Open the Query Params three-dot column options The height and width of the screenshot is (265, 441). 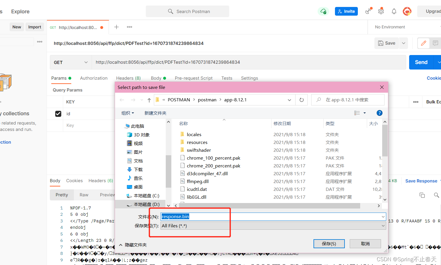(416, 102)
